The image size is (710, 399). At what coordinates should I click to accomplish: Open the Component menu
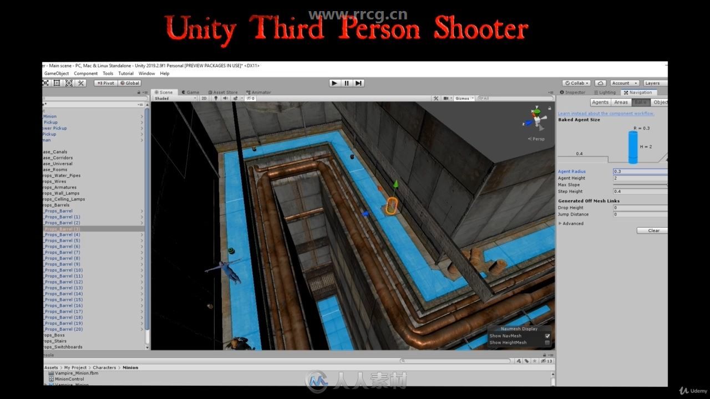86,73
